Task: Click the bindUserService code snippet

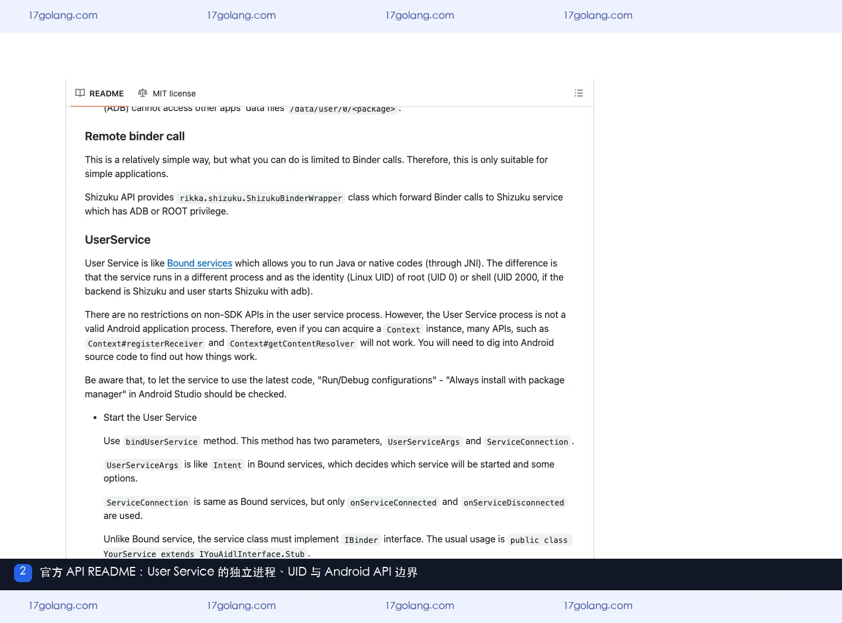Action: click(x=161, y=442)
